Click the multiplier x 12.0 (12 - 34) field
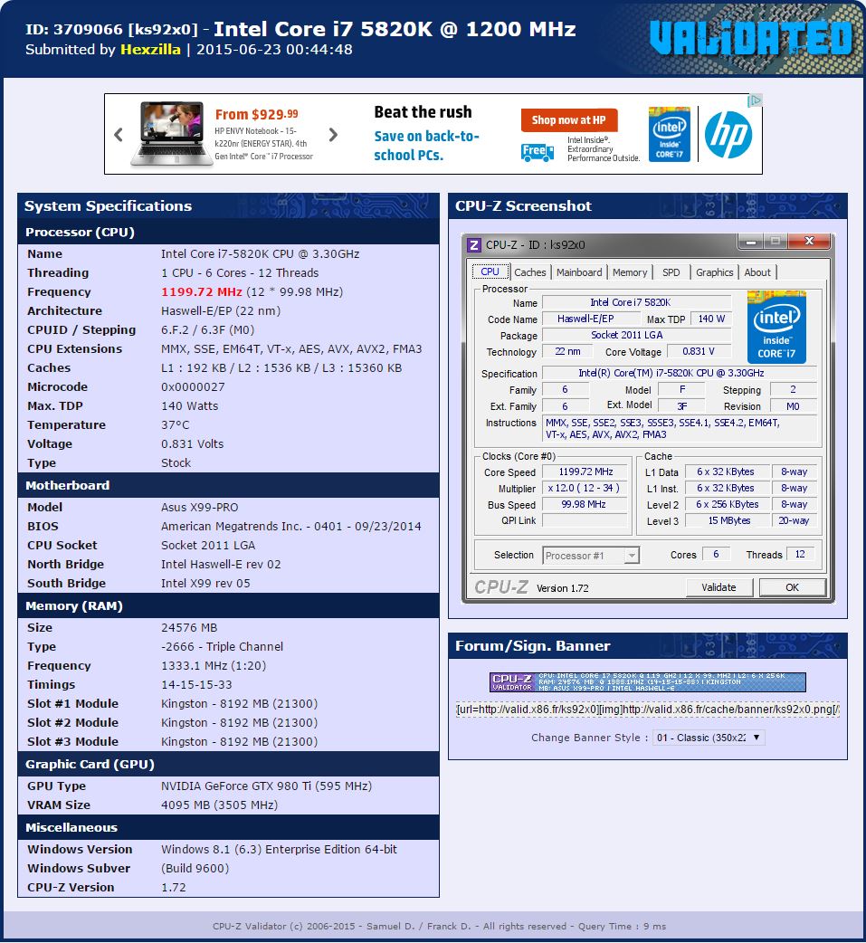866x943 pixels. (585, 489)
